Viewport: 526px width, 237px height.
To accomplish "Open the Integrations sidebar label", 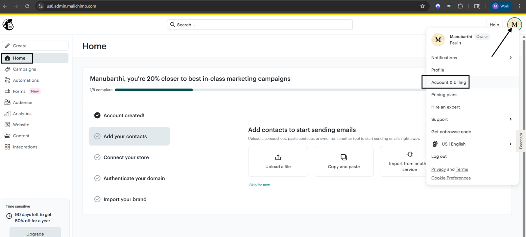I will (25, 147).
